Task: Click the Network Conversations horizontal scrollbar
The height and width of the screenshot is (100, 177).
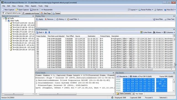Action: 14,94
